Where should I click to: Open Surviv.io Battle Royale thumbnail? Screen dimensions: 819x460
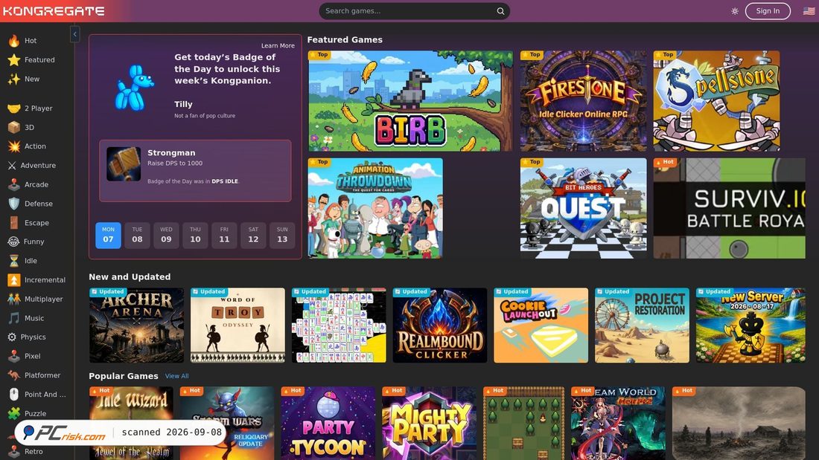click(x=729, y=208)
